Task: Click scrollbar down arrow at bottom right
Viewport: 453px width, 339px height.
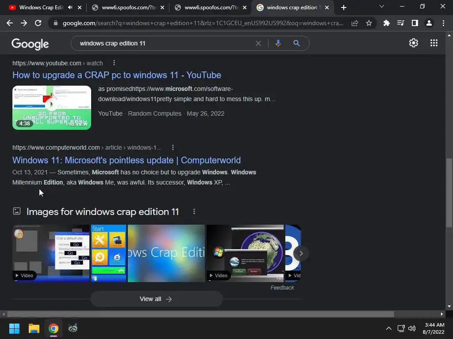Action: pos(449,306)
